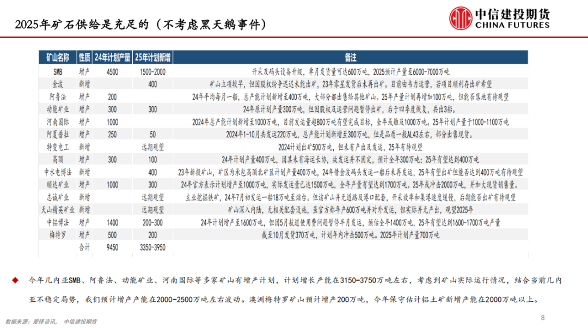Select the SMB mine name cell

click(58, 72)
